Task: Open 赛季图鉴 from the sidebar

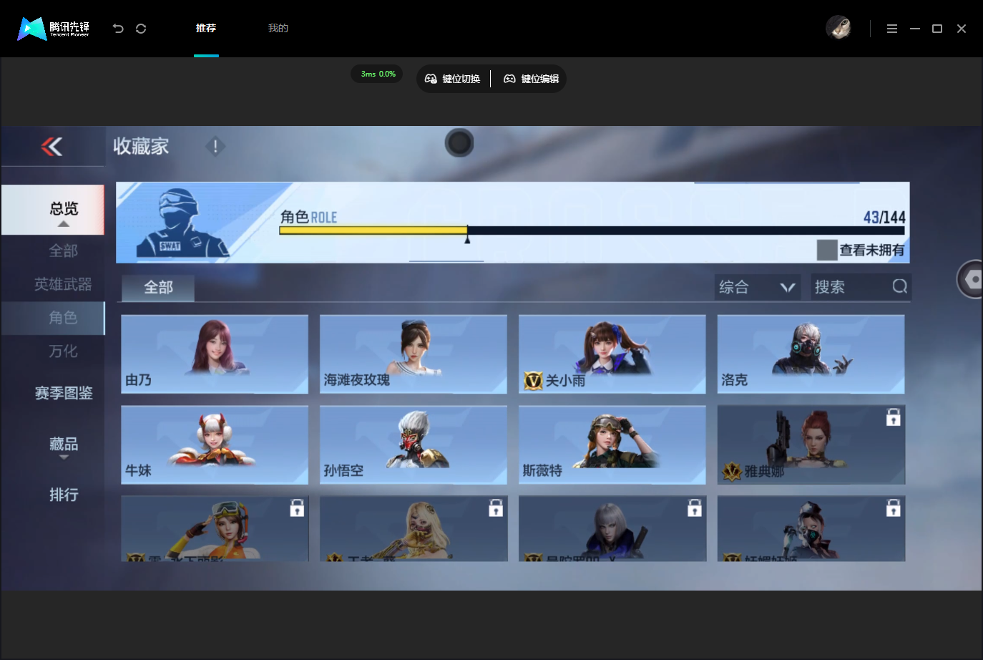Action: [x=63, y=393]
